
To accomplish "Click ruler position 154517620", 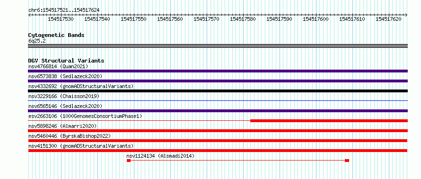I will (388, 19).
